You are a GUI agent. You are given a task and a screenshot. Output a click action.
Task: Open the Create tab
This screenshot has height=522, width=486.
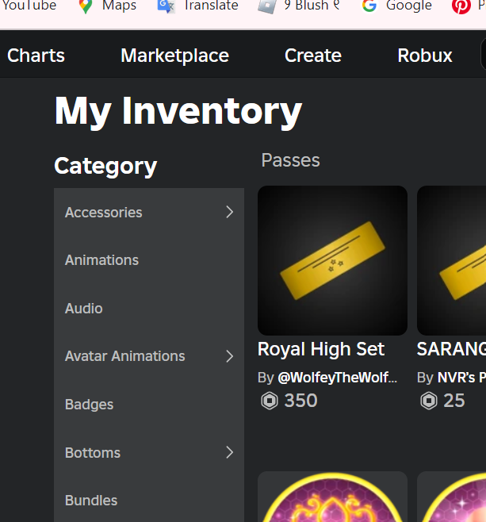312,56
